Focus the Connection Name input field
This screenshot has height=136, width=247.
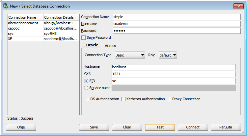click(177, 17)
